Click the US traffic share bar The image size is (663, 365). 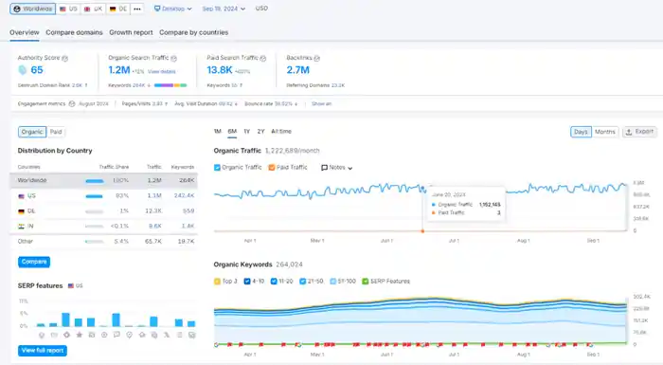(x=94, y=196)
